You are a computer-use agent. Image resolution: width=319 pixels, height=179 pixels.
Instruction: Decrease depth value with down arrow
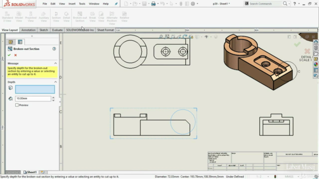(53, 100)
